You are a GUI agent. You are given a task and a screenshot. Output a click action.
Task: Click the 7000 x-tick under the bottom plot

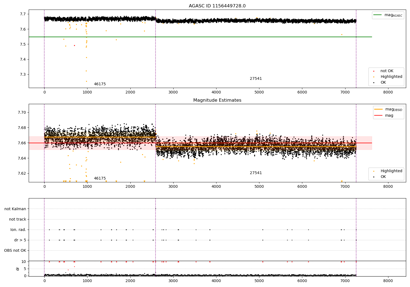click(345, 281)
